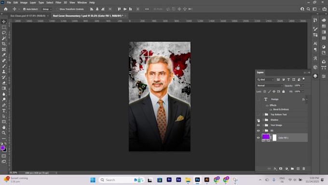Select the Blur tool
Image resolution: width=328 pixels, height=185 pixels.
(4, 94)
